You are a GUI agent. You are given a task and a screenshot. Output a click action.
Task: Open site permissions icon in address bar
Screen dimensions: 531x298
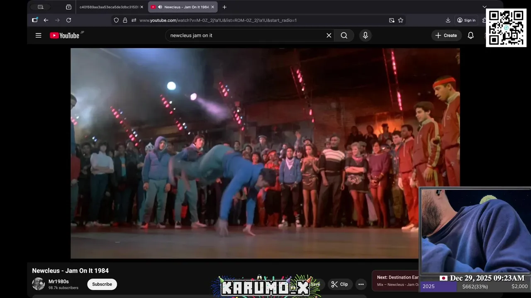pyautogui.click(x=134, y=20)
